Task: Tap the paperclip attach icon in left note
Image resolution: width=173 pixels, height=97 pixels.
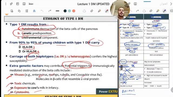Action: pos(11,4)
